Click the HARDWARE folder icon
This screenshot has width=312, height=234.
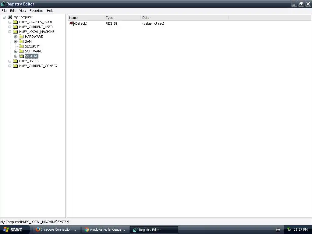(x=21, y=37)
